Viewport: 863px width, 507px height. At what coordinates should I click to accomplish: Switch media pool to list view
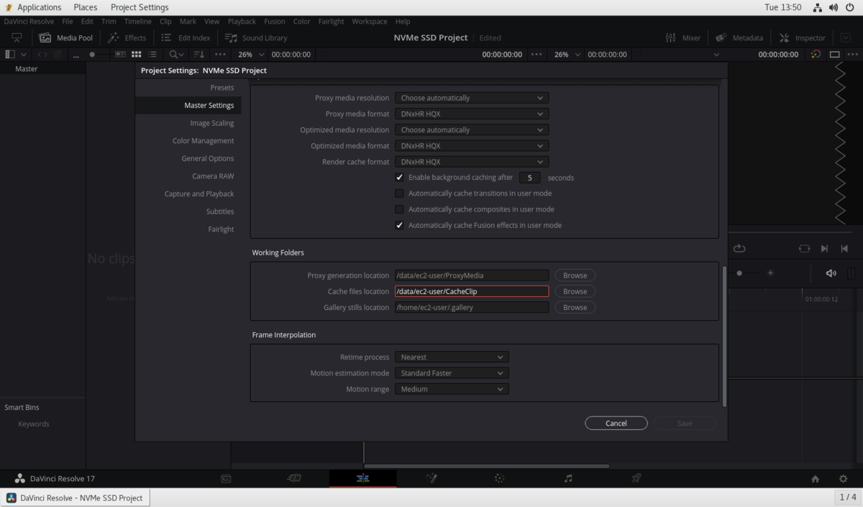point(152,54)
